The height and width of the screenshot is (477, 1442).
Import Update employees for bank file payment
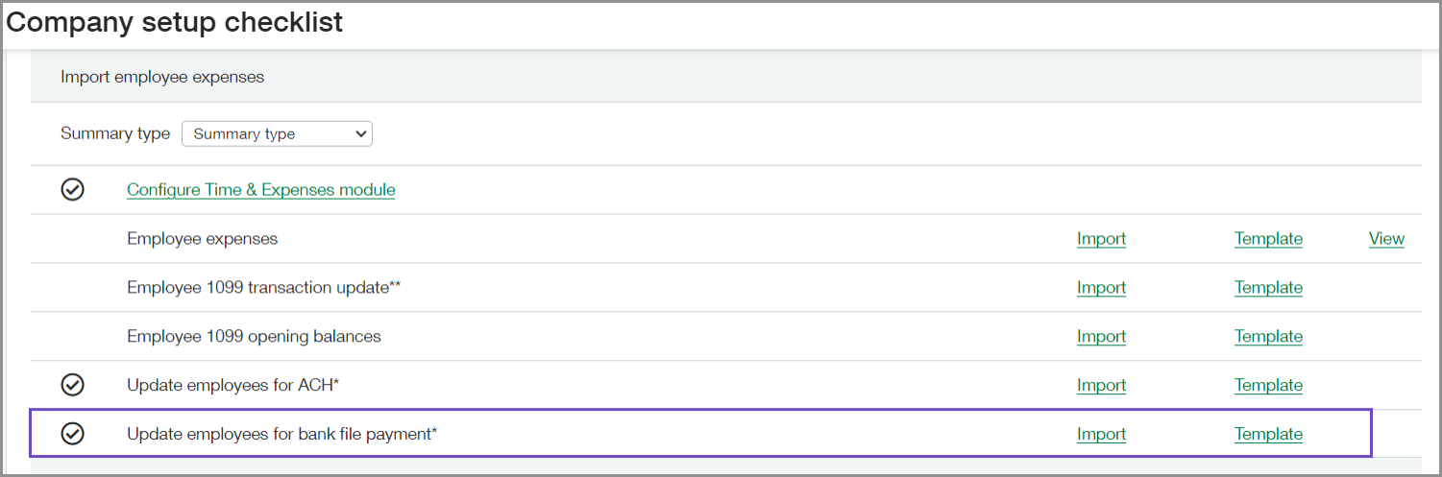click(1101, 435)
